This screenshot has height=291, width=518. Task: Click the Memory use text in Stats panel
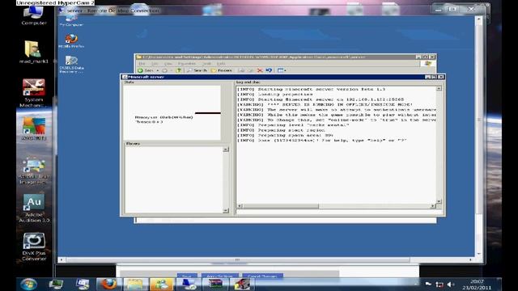tap(163, 117)
